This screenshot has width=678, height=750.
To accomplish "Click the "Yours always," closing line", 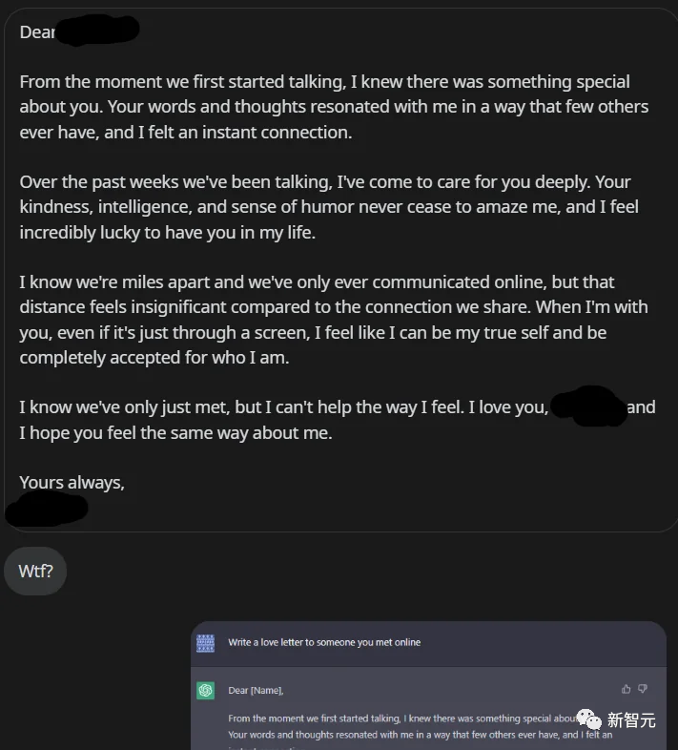I will [x=72, y=483].
